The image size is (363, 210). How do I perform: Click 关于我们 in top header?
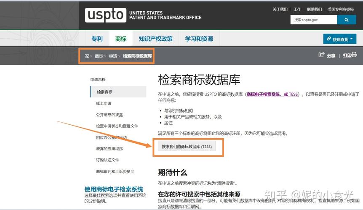(x=280, y=9)
